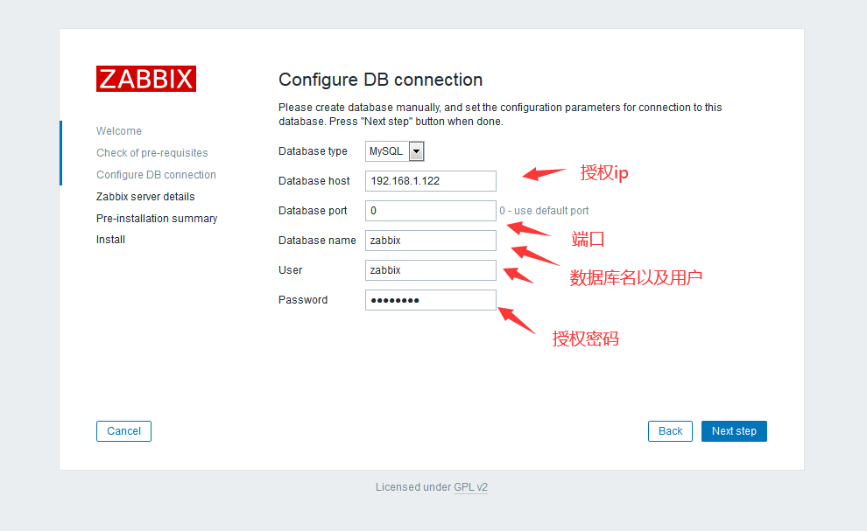Jump to Check of pre-requisites step
Screen dimensions: 867x531
pos(152,153)
